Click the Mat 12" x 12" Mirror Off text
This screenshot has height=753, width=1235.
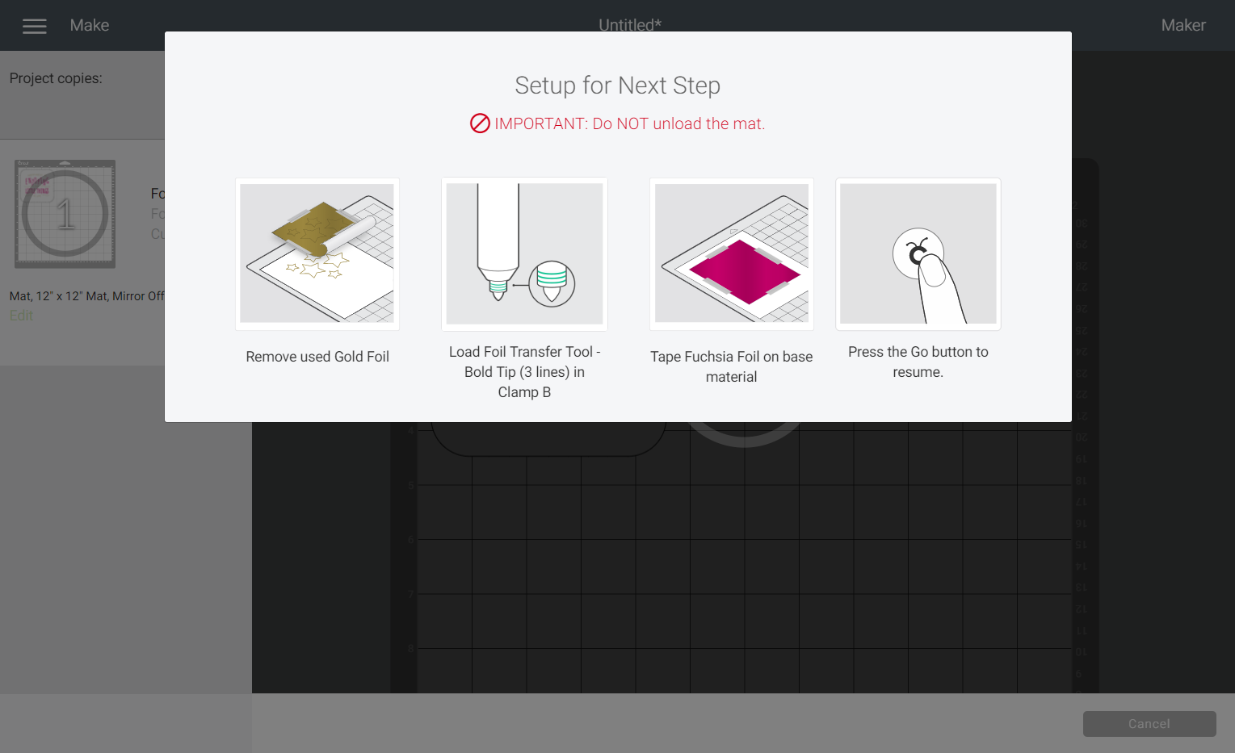point(86,296)
